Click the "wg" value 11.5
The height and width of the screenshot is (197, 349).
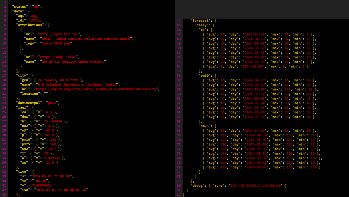click(50, 163)
